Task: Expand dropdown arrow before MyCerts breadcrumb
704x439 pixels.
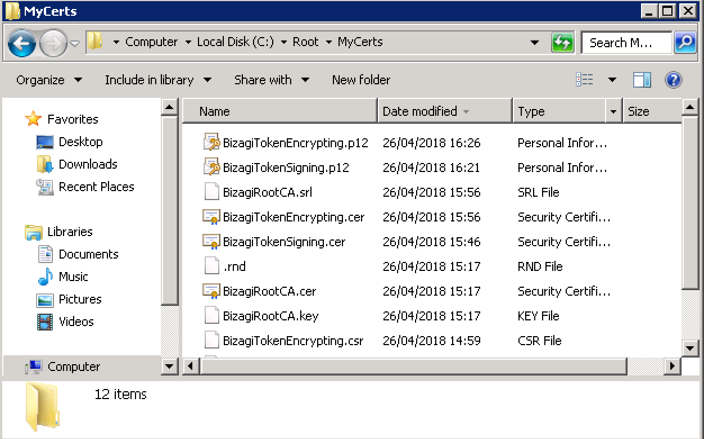Action: click(328, 43)
